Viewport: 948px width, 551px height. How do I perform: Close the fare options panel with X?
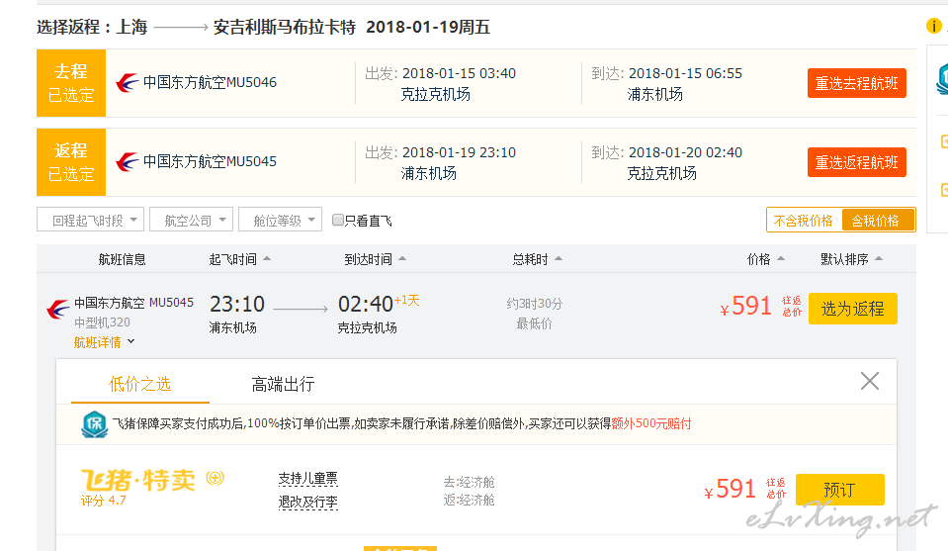point(869,381)
